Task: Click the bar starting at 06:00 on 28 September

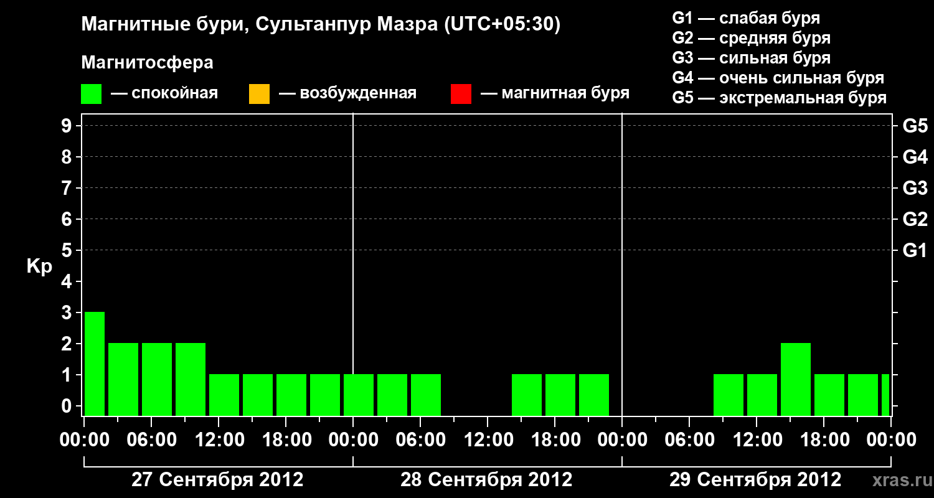Action: pos(426,395)
